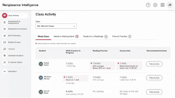Screen dimensions: 175x98
Task: Click Naledi Abara's '2 books' reading alert
Action: click(103, 66)
